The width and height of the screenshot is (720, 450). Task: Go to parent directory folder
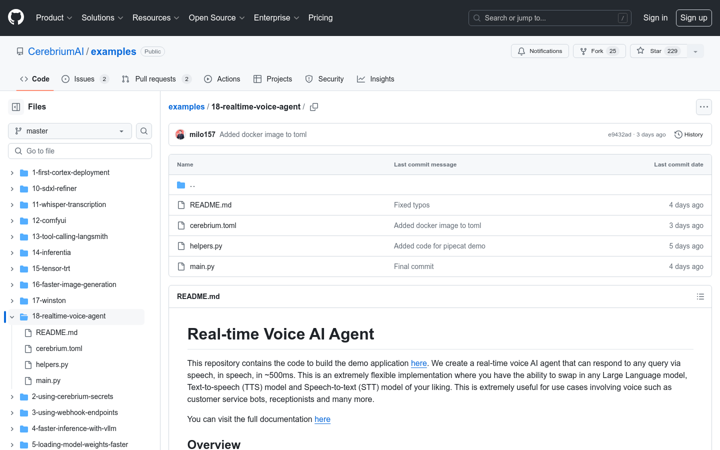coord(186,185)
